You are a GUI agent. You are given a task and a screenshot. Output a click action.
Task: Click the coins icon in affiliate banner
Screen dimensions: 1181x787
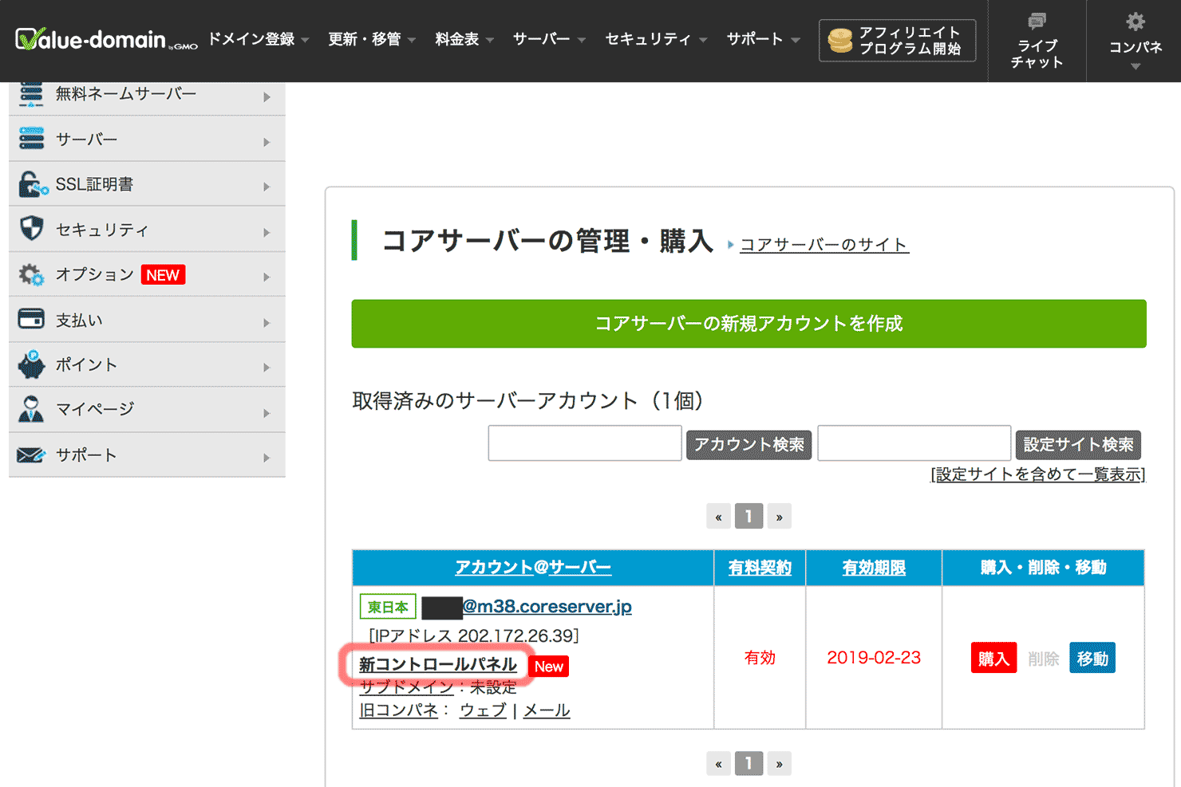[840, 40]
